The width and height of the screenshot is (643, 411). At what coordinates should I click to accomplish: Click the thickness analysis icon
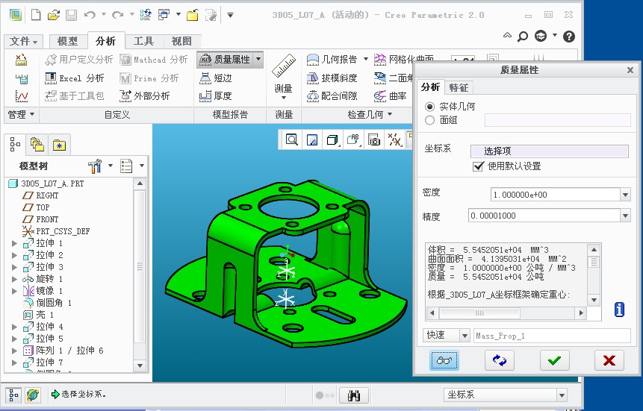(x=206, y=96)
